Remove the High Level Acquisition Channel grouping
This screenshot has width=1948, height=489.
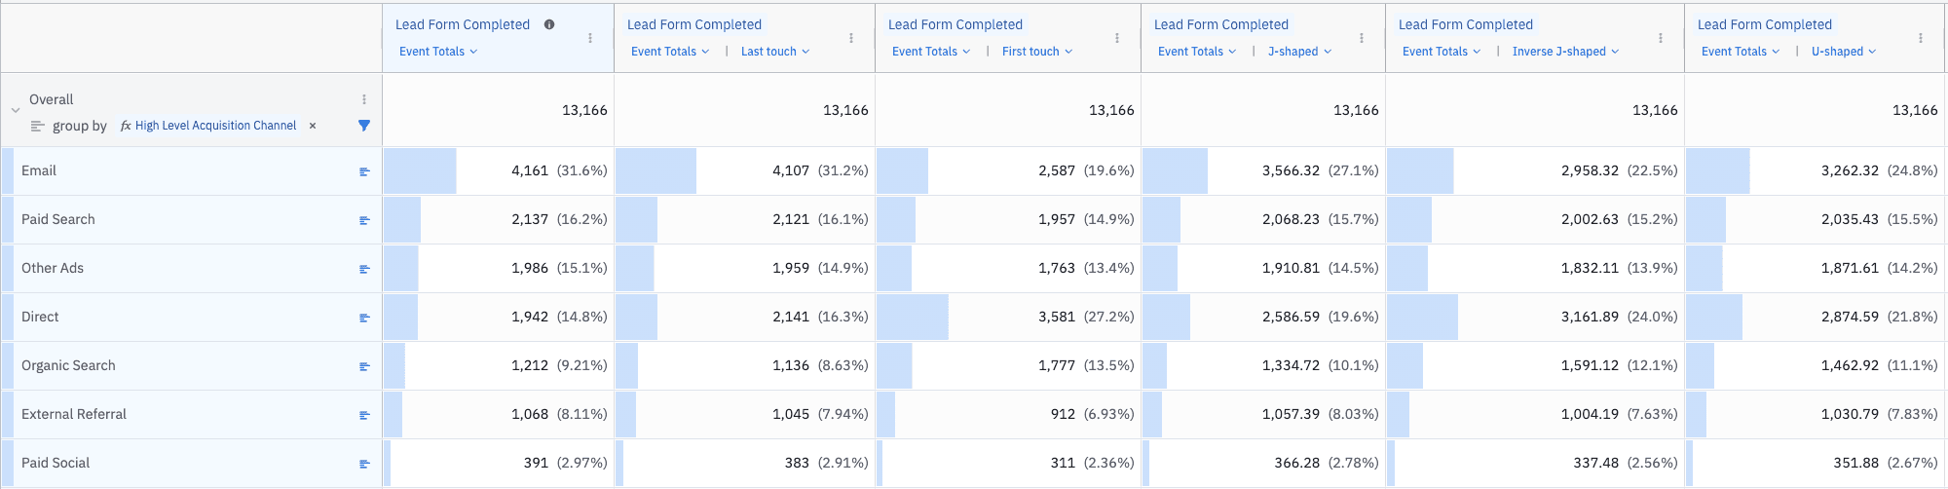point(313,126)
